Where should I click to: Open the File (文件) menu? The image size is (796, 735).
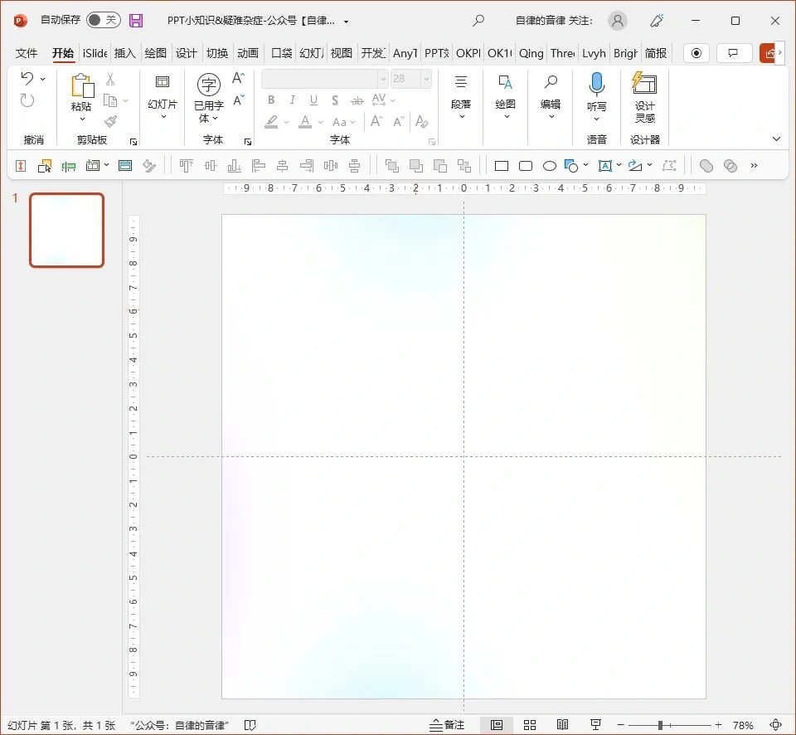27,53
